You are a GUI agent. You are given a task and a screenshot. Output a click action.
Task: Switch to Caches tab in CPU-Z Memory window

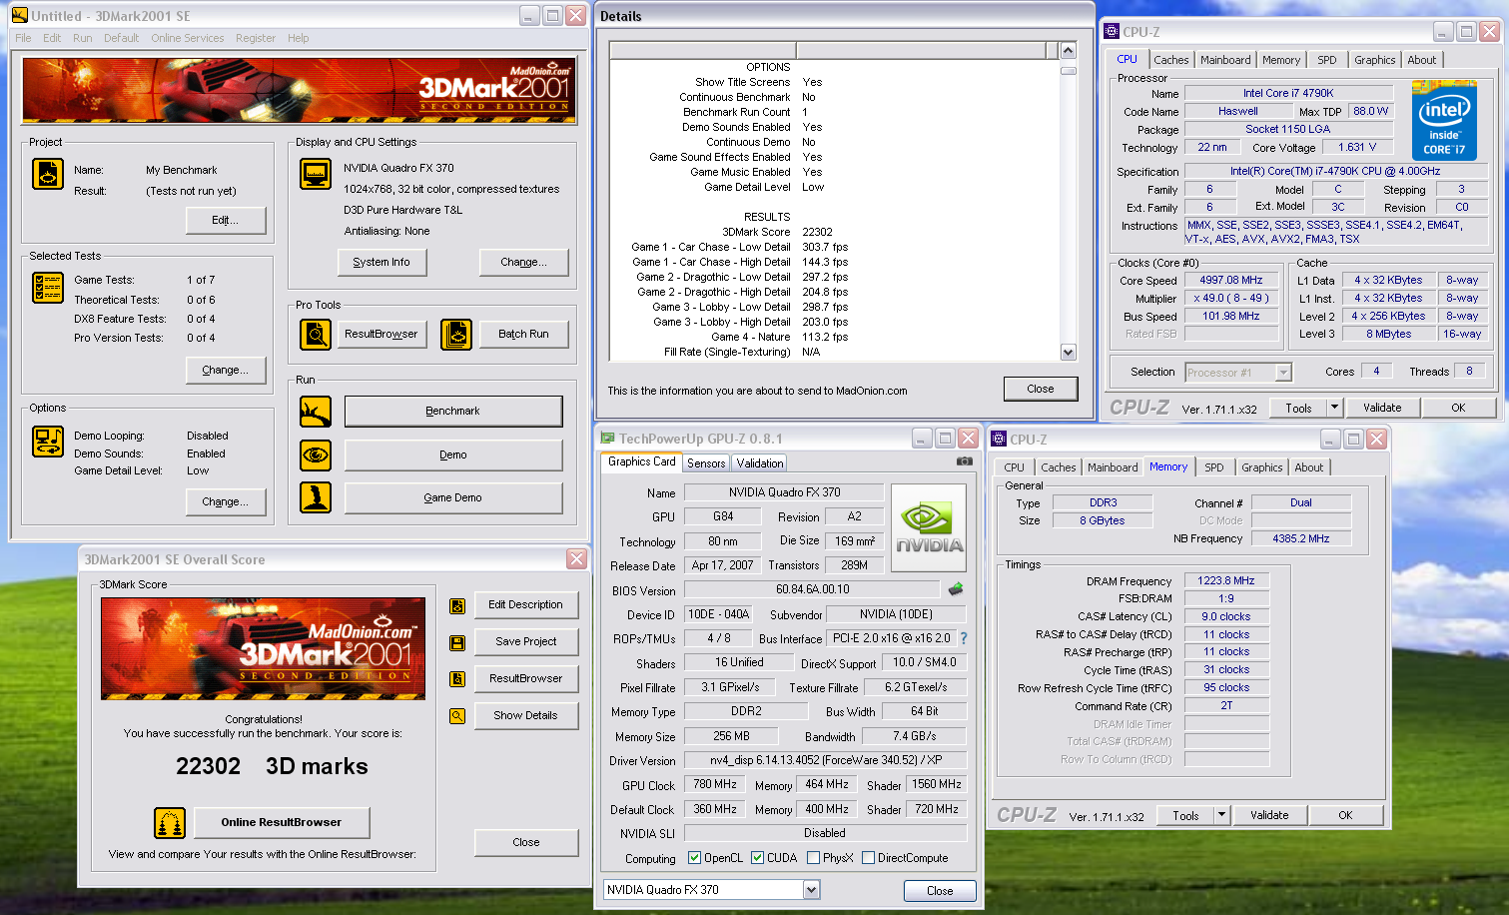1059,467
